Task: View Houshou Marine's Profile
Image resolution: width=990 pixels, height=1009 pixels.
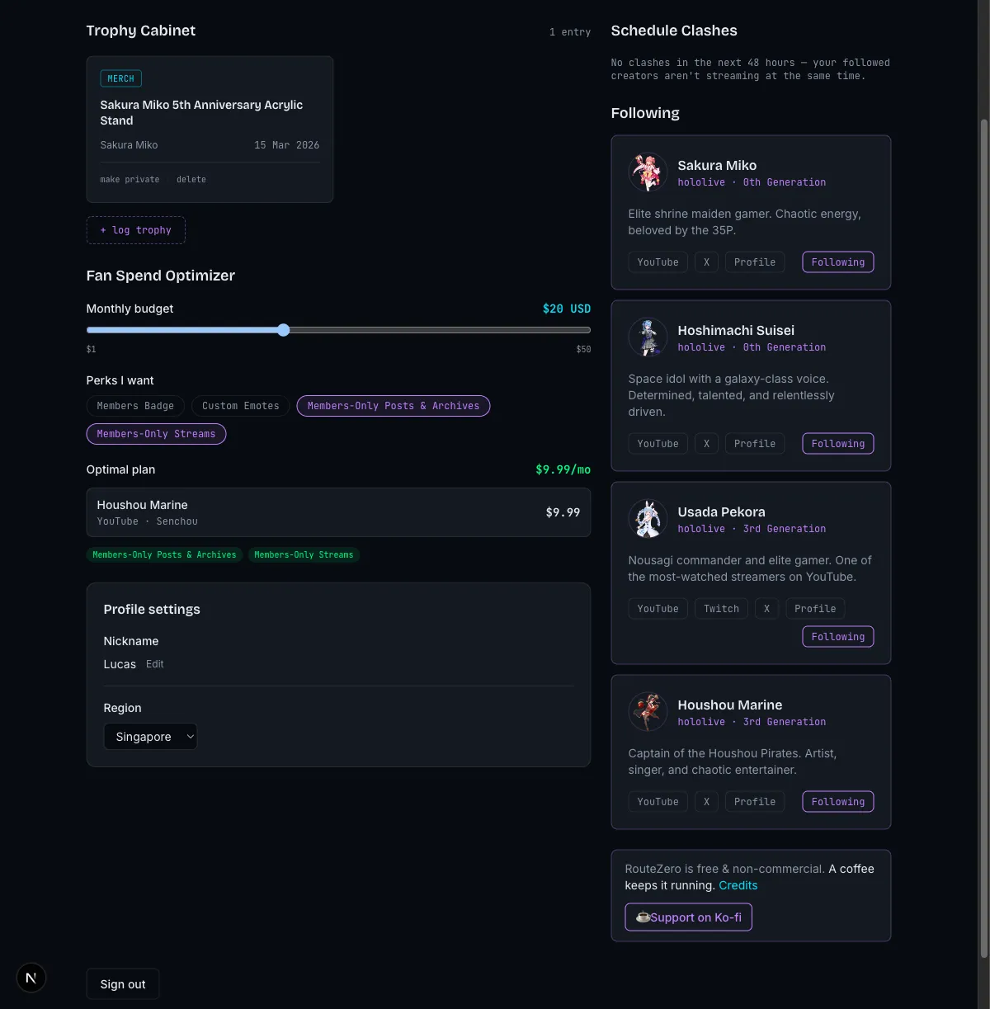Action: 755,802
